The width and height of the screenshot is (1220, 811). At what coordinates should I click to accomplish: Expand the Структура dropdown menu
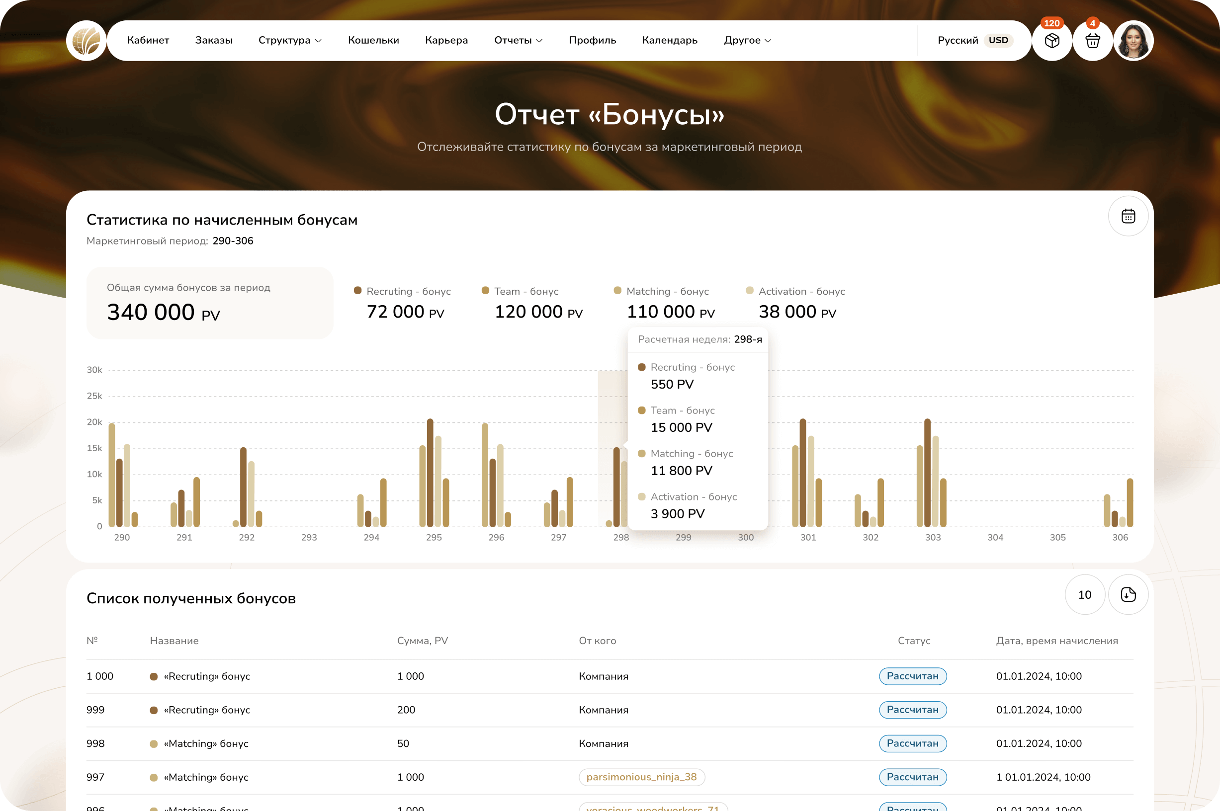click(x=290, y=40)
